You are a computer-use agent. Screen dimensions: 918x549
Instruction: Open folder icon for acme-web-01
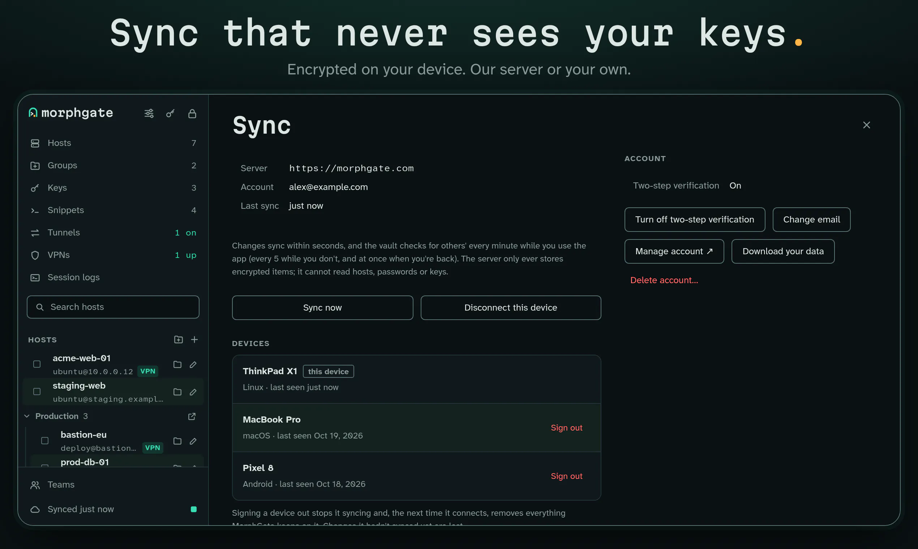(x=177, y=364)
